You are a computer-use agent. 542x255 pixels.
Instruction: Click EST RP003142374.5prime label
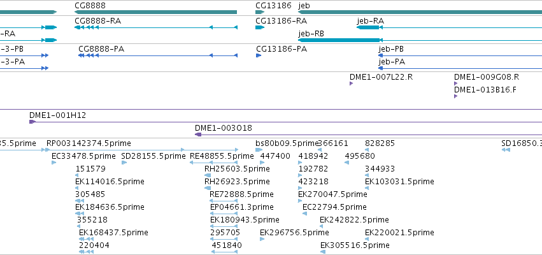tap(89, 143)
